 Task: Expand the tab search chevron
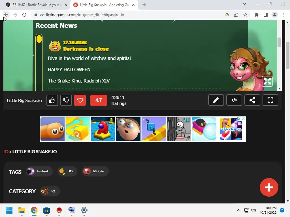tap(244, 4)
